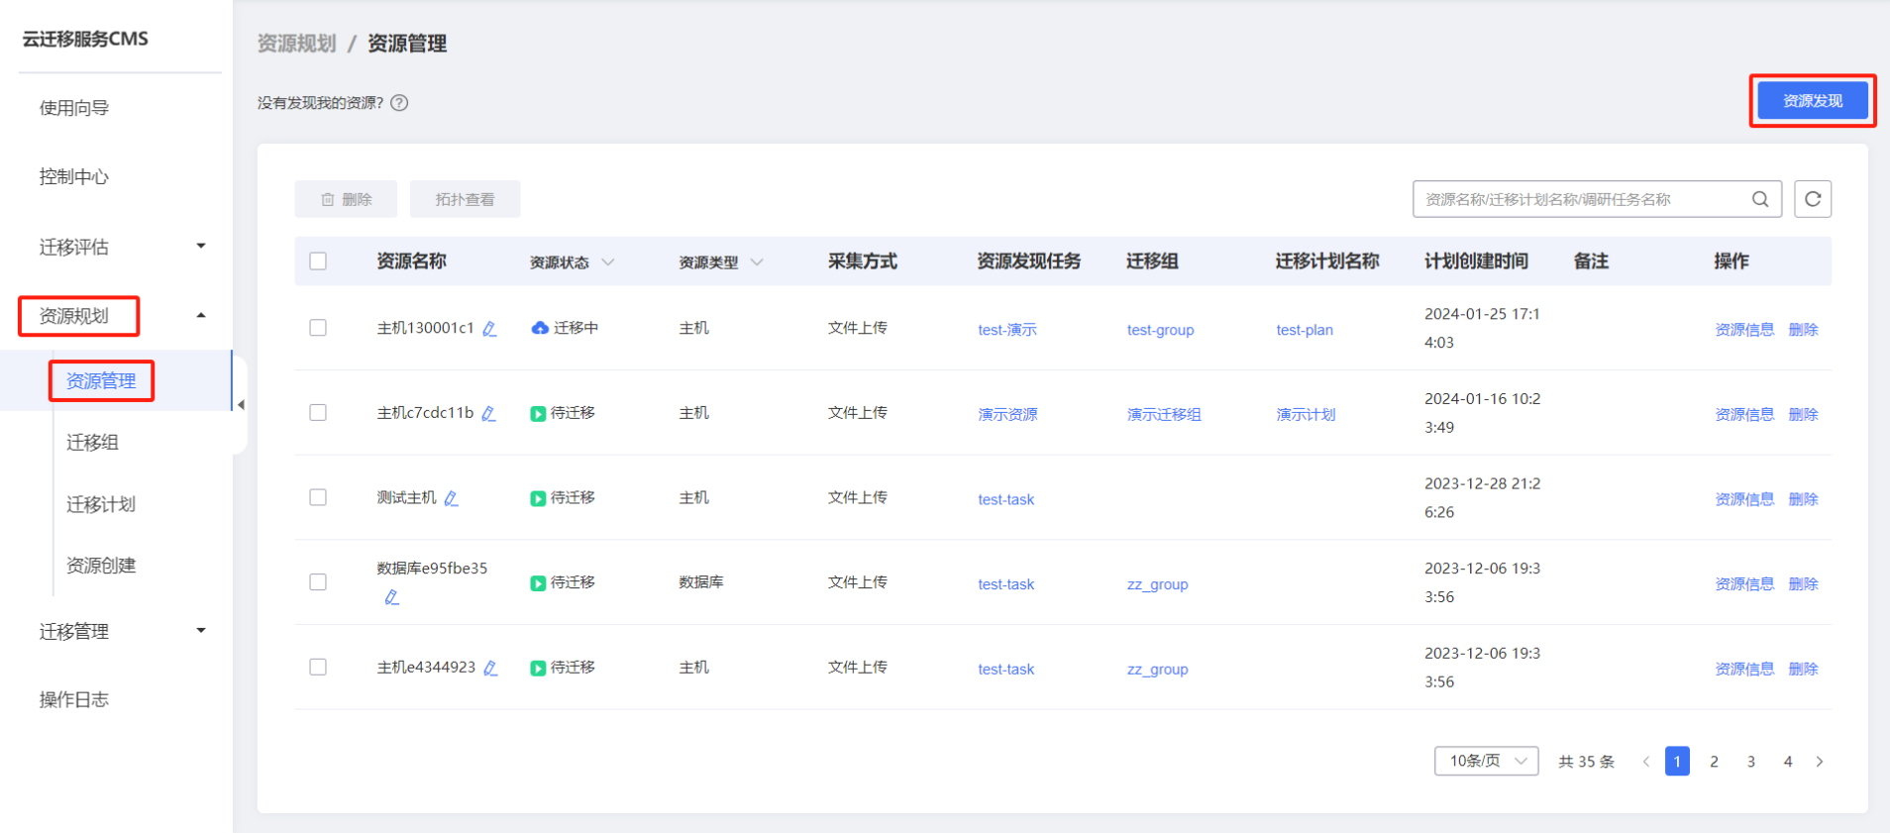Edit name of 主机130001c1

489,329
